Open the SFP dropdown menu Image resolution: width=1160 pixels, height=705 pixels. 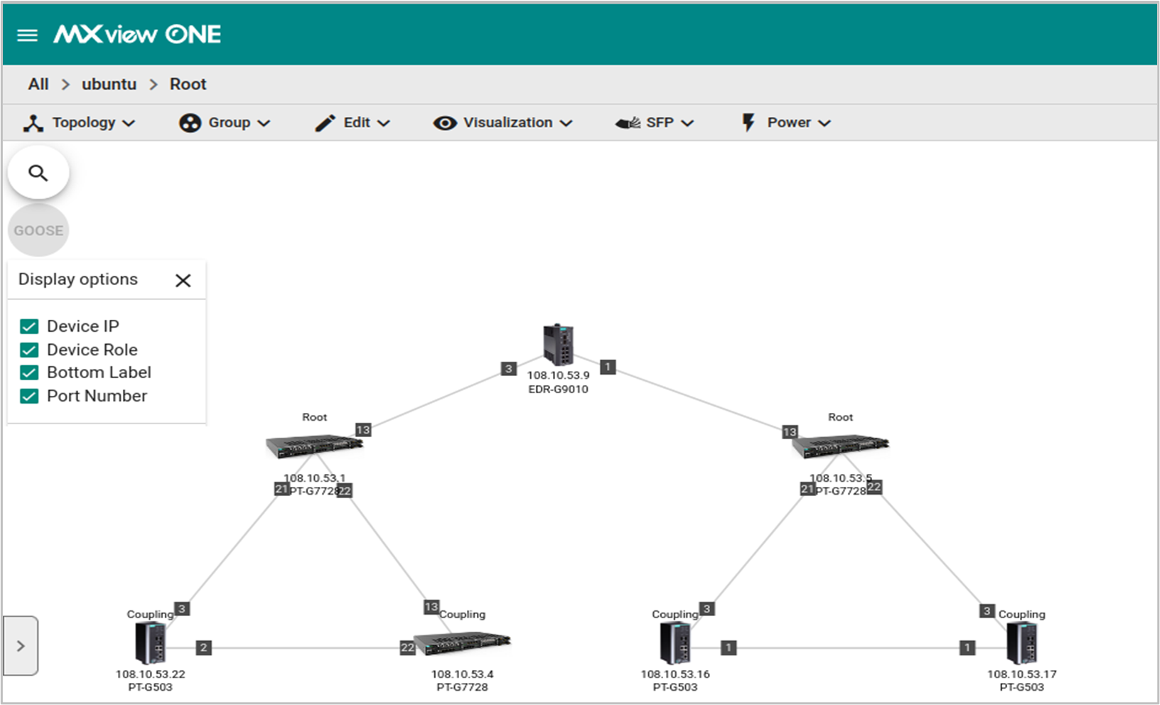[654, 122]
